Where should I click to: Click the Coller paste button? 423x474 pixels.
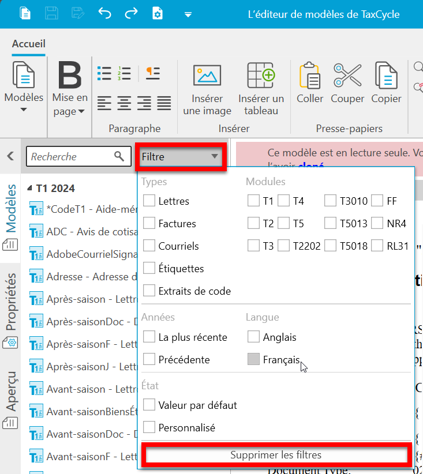(310, 84)
